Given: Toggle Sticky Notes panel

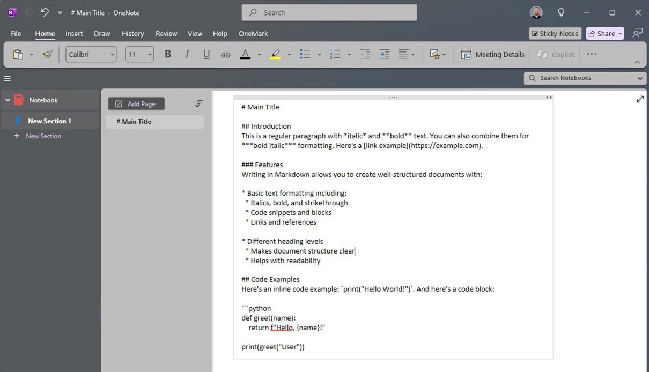Looking at the screenshot, I should (x=555, y=33).
